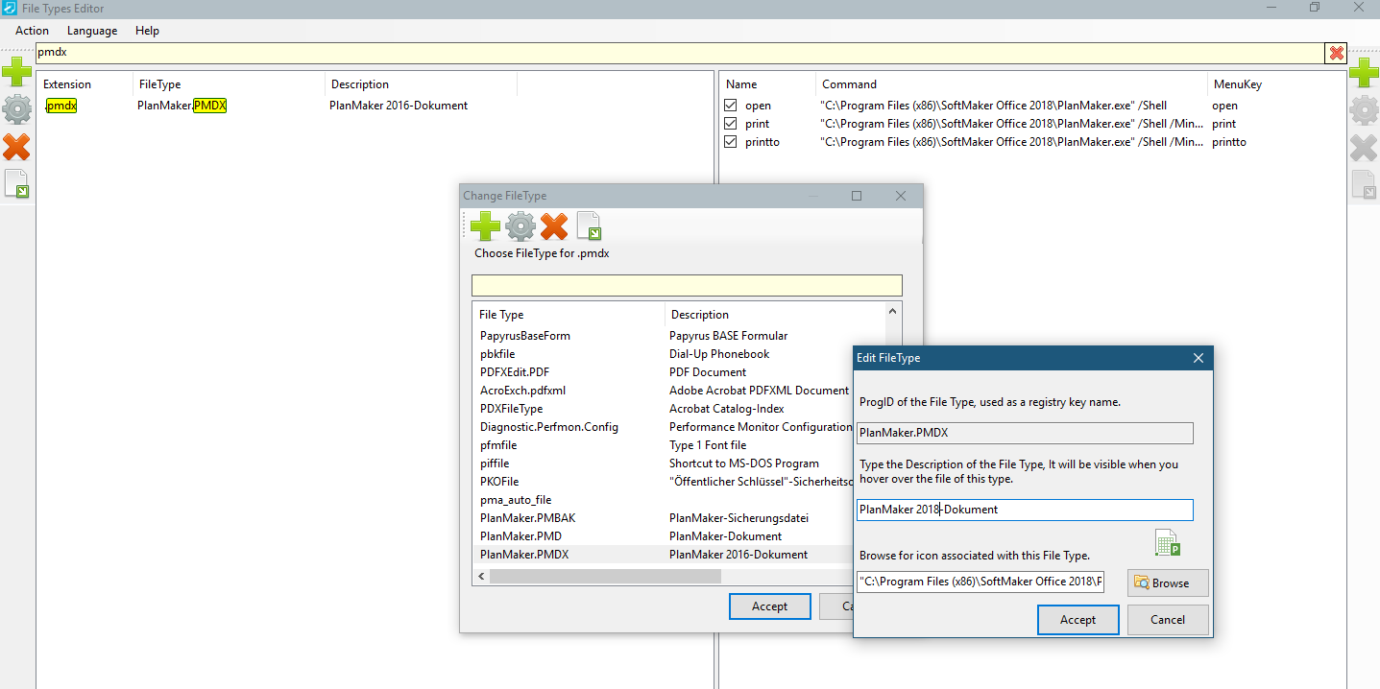Click the gear edit icon in left sidebar

coord(16,109)
